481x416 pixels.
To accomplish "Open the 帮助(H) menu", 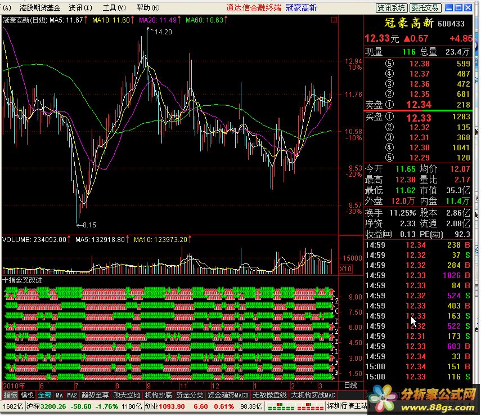I will [x=148, y=8].
